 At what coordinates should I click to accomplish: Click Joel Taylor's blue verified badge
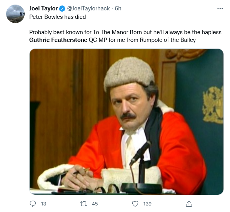click(x=62, y=9)
